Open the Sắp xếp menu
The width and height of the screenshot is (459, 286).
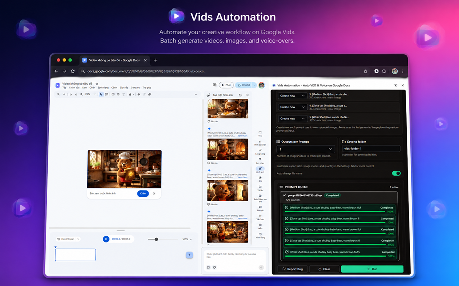124,88
